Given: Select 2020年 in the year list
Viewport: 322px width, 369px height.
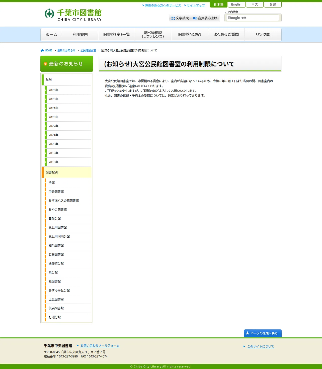Looking at the screenshot, I should (68, 144).
